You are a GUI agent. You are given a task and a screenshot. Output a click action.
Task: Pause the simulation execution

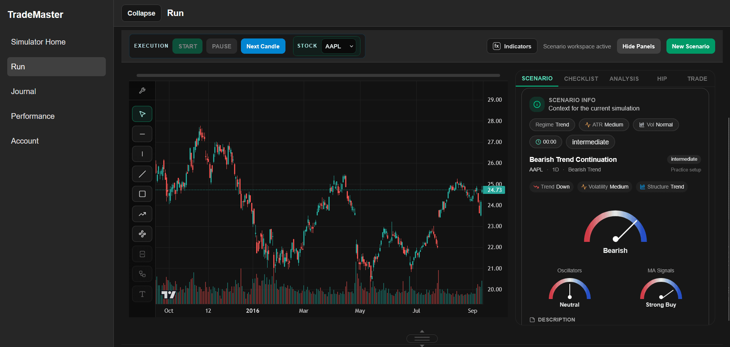222,46
